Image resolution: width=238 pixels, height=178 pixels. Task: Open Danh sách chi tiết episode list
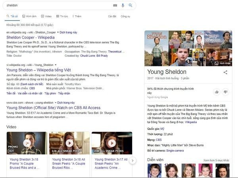tap(32, 84)
